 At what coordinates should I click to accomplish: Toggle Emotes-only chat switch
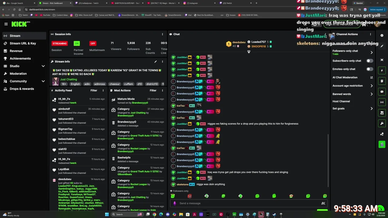370,69
